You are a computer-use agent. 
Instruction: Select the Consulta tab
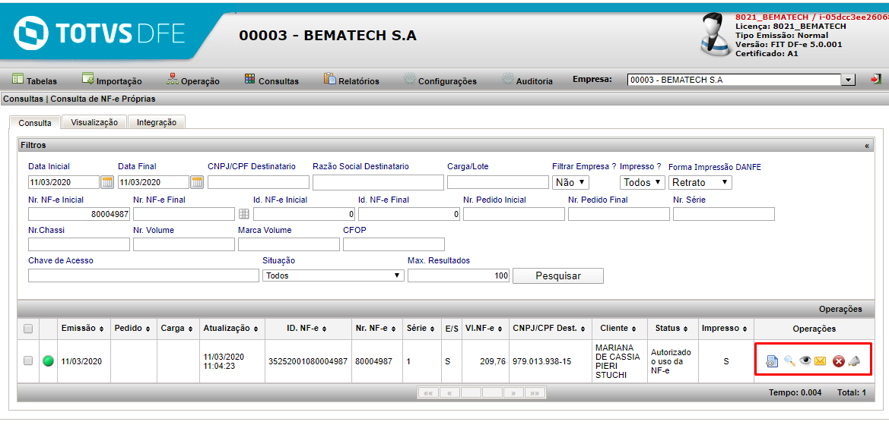click(x=35, y=123)
